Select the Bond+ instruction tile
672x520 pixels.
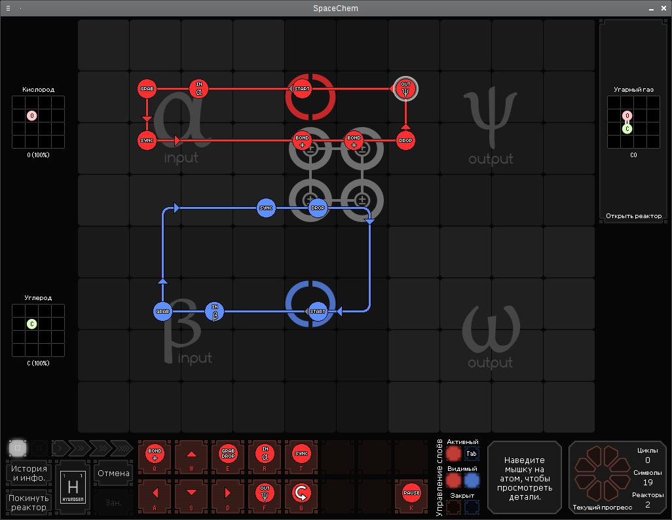pos(155,456)
